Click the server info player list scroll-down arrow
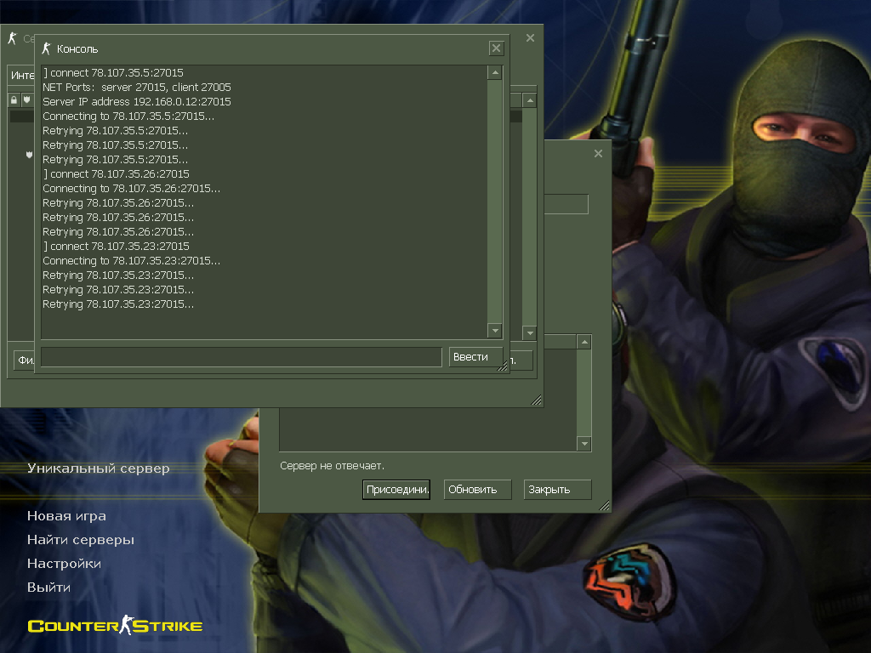 pos(584,444)
